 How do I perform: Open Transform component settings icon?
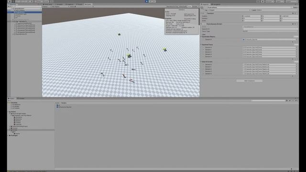click(295, 13)
